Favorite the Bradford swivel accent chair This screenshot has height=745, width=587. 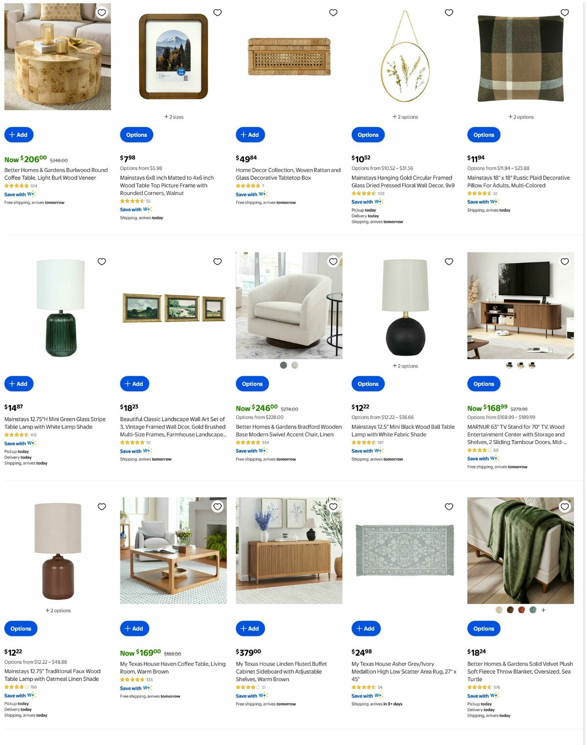pyautogui.click(x=333, y=262)
